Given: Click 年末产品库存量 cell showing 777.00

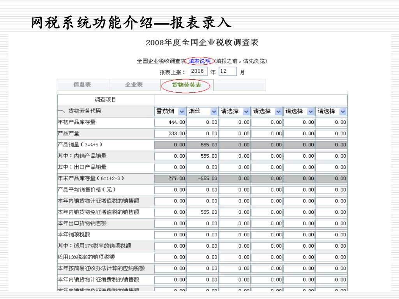Looking at the screenshot, I should pyautogui.click(x=170, y=178).
